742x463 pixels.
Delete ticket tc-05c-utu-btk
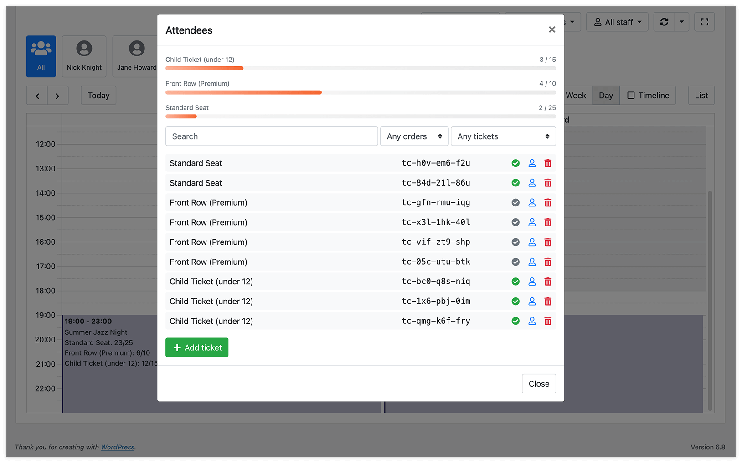[x=548, y=262]
